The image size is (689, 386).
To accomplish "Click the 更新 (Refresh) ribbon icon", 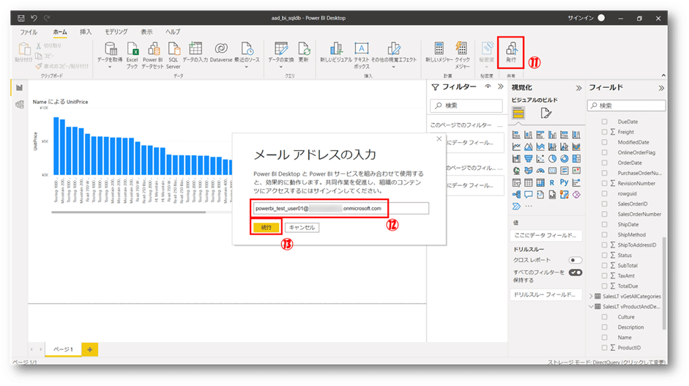I will (x=304, y=53).
